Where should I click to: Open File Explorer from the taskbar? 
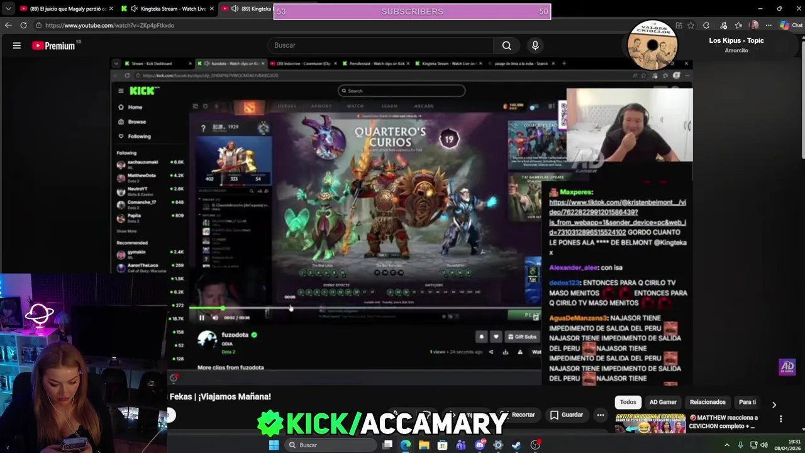pos(424,445)
